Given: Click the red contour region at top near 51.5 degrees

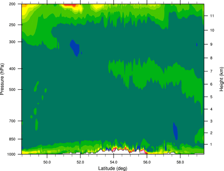Looking at the screenshot, I should [x=70, y=6].
